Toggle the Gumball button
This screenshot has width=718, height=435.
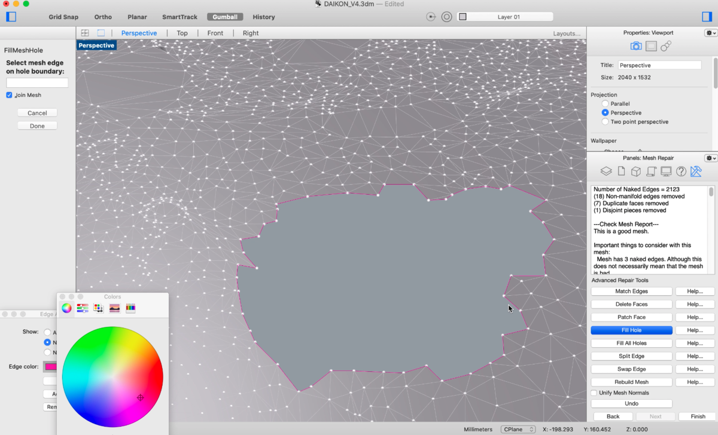pos(225,17)
